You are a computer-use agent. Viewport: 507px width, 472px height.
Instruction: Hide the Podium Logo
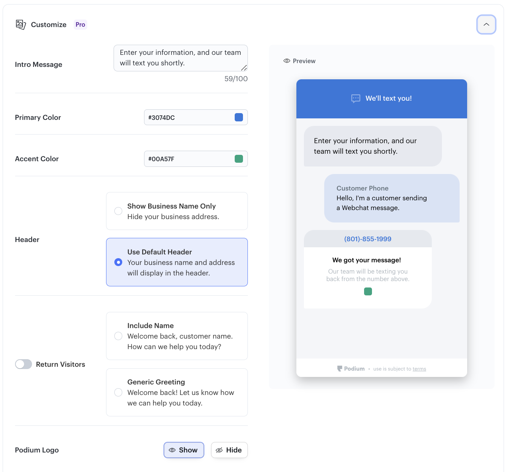click(229, 450)
